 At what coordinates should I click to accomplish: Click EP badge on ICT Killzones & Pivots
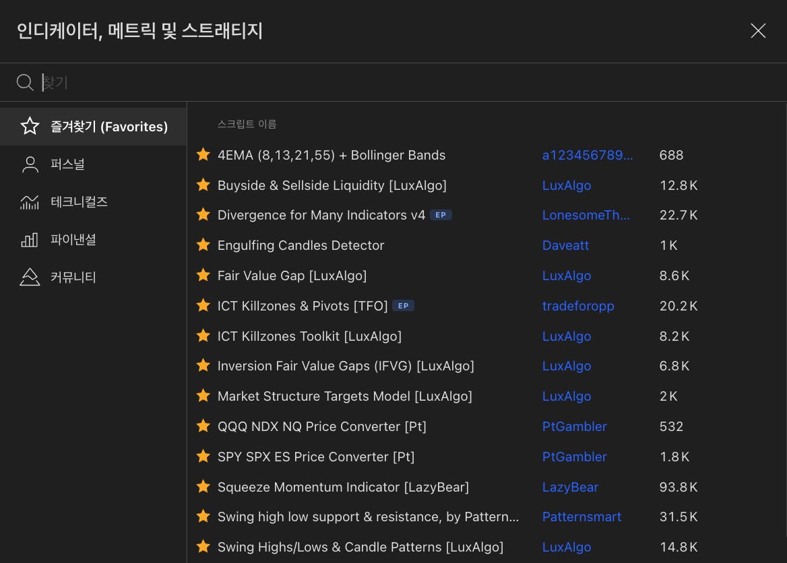[x=403, y=306]
